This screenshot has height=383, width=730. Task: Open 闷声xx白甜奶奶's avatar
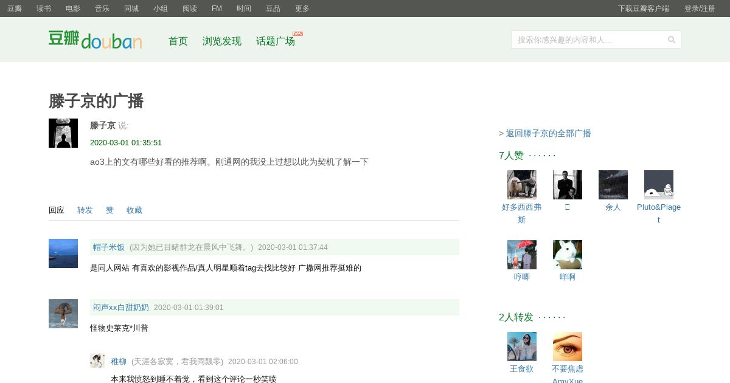point(63,314)
